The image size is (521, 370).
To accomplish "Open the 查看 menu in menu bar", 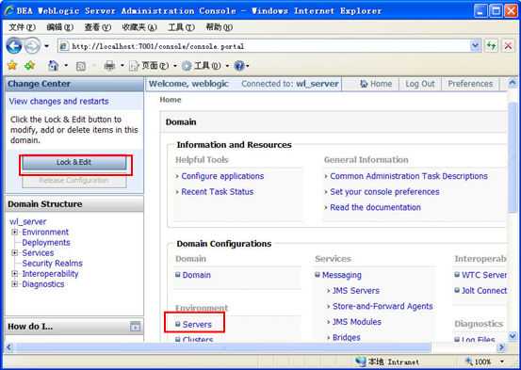I will (x=97, y=27).
